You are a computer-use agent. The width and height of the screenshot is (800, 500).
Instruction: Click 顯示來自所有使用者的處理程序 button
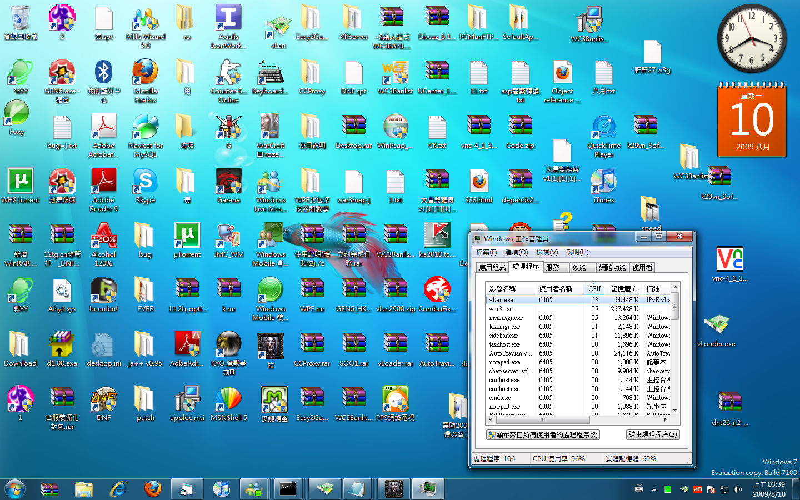543,434
